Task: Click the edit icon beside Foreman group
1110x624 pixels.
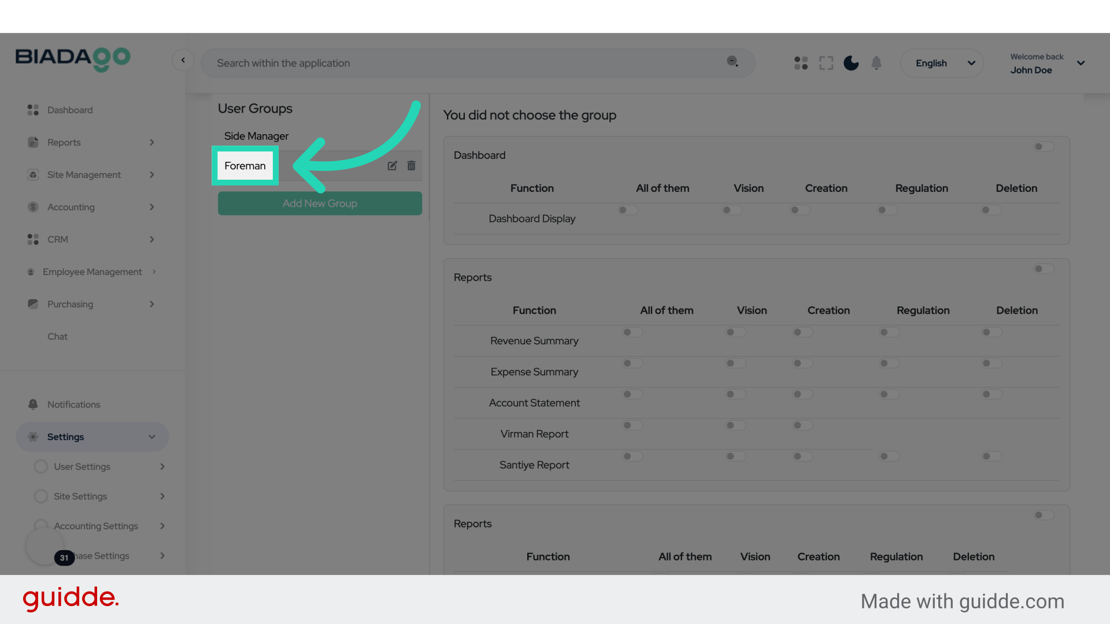Action: point(392,166)
